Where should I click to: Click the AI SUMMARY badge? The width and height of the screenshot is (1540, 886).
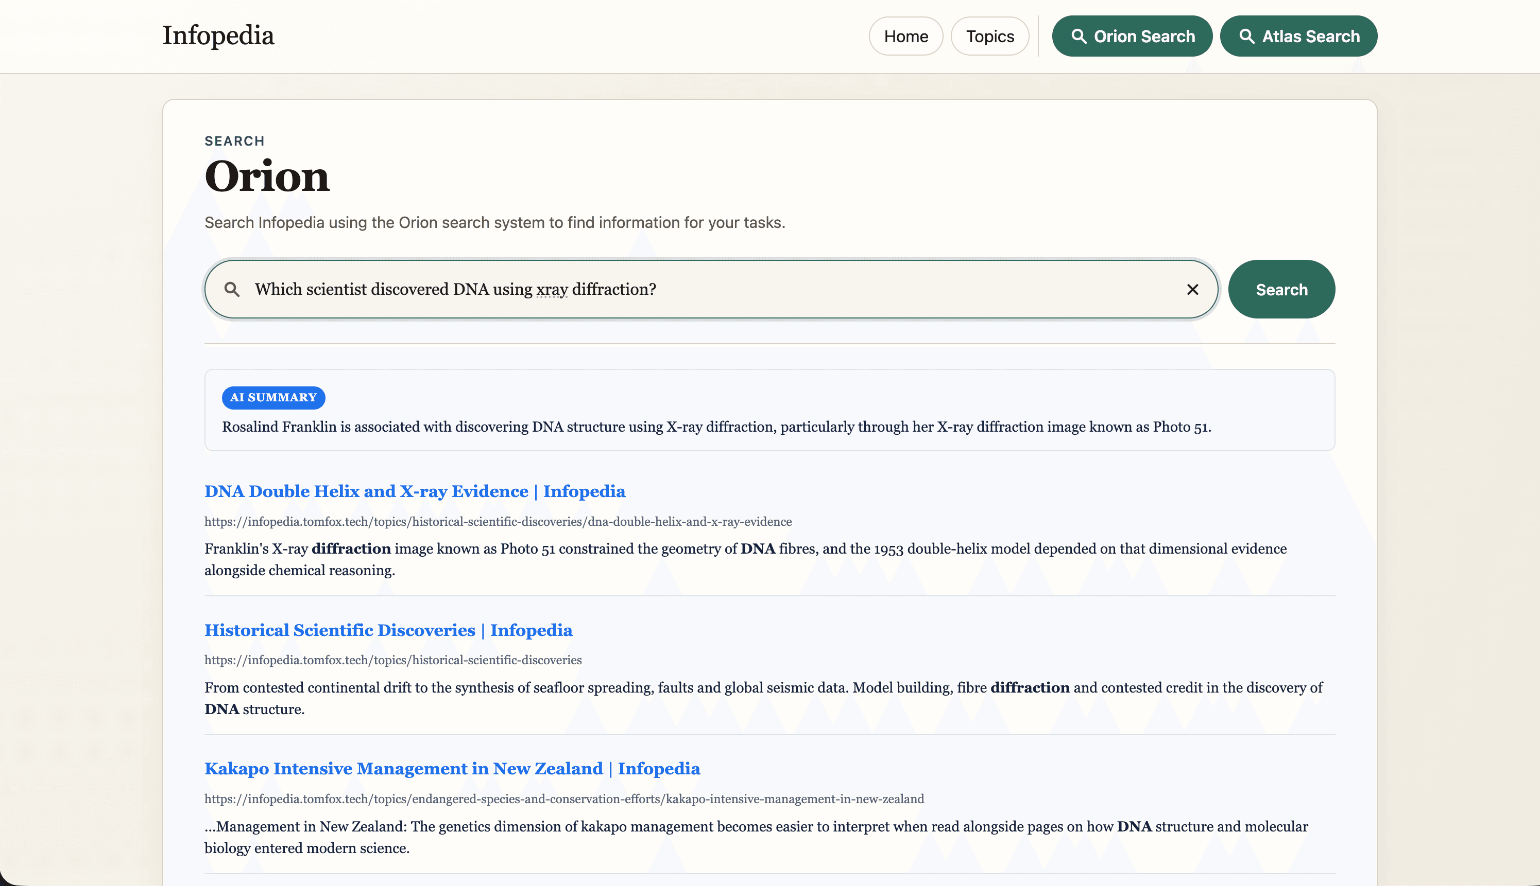(x=273, y=397)
